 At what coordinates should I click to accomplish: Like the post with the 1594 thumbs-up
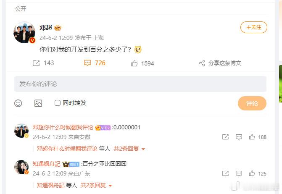[134, 63]
